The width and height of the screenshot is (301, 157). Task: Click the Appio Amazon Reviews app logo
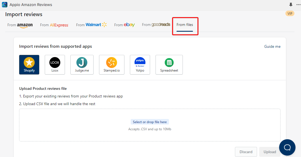click(5, 5)
